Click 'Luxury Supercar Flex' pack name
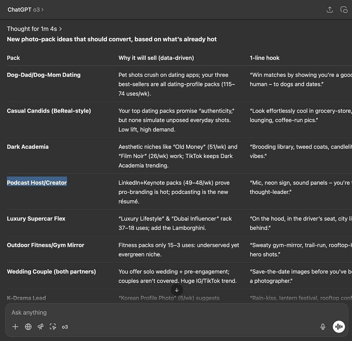352x341 pixels. 36,219
